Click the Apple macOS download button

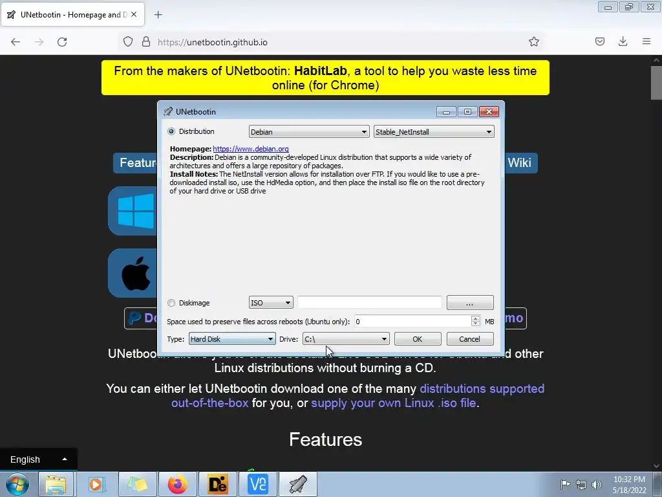[133, 274]
